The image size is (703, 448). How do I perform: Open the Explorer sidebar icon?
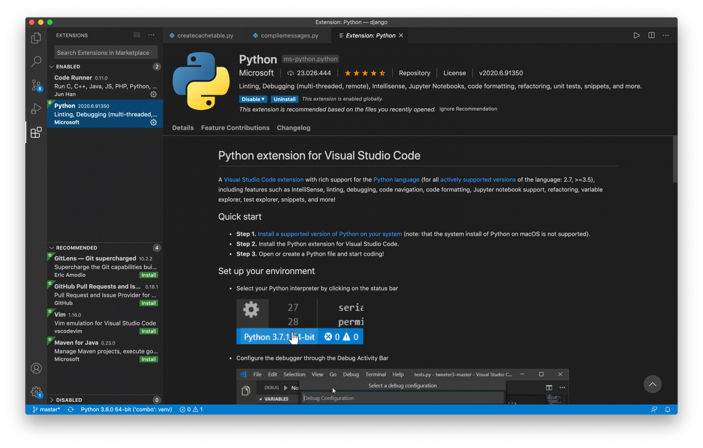(36, 38)
